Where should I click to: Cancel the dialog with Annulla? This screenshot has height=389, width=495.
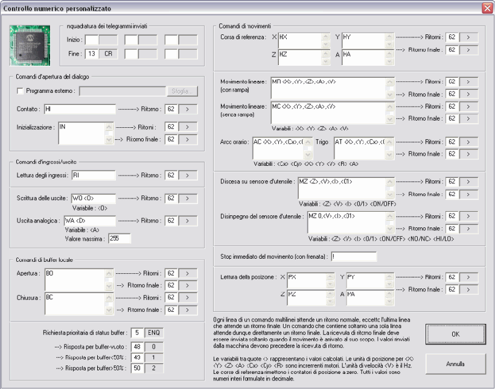pos(456,364)
